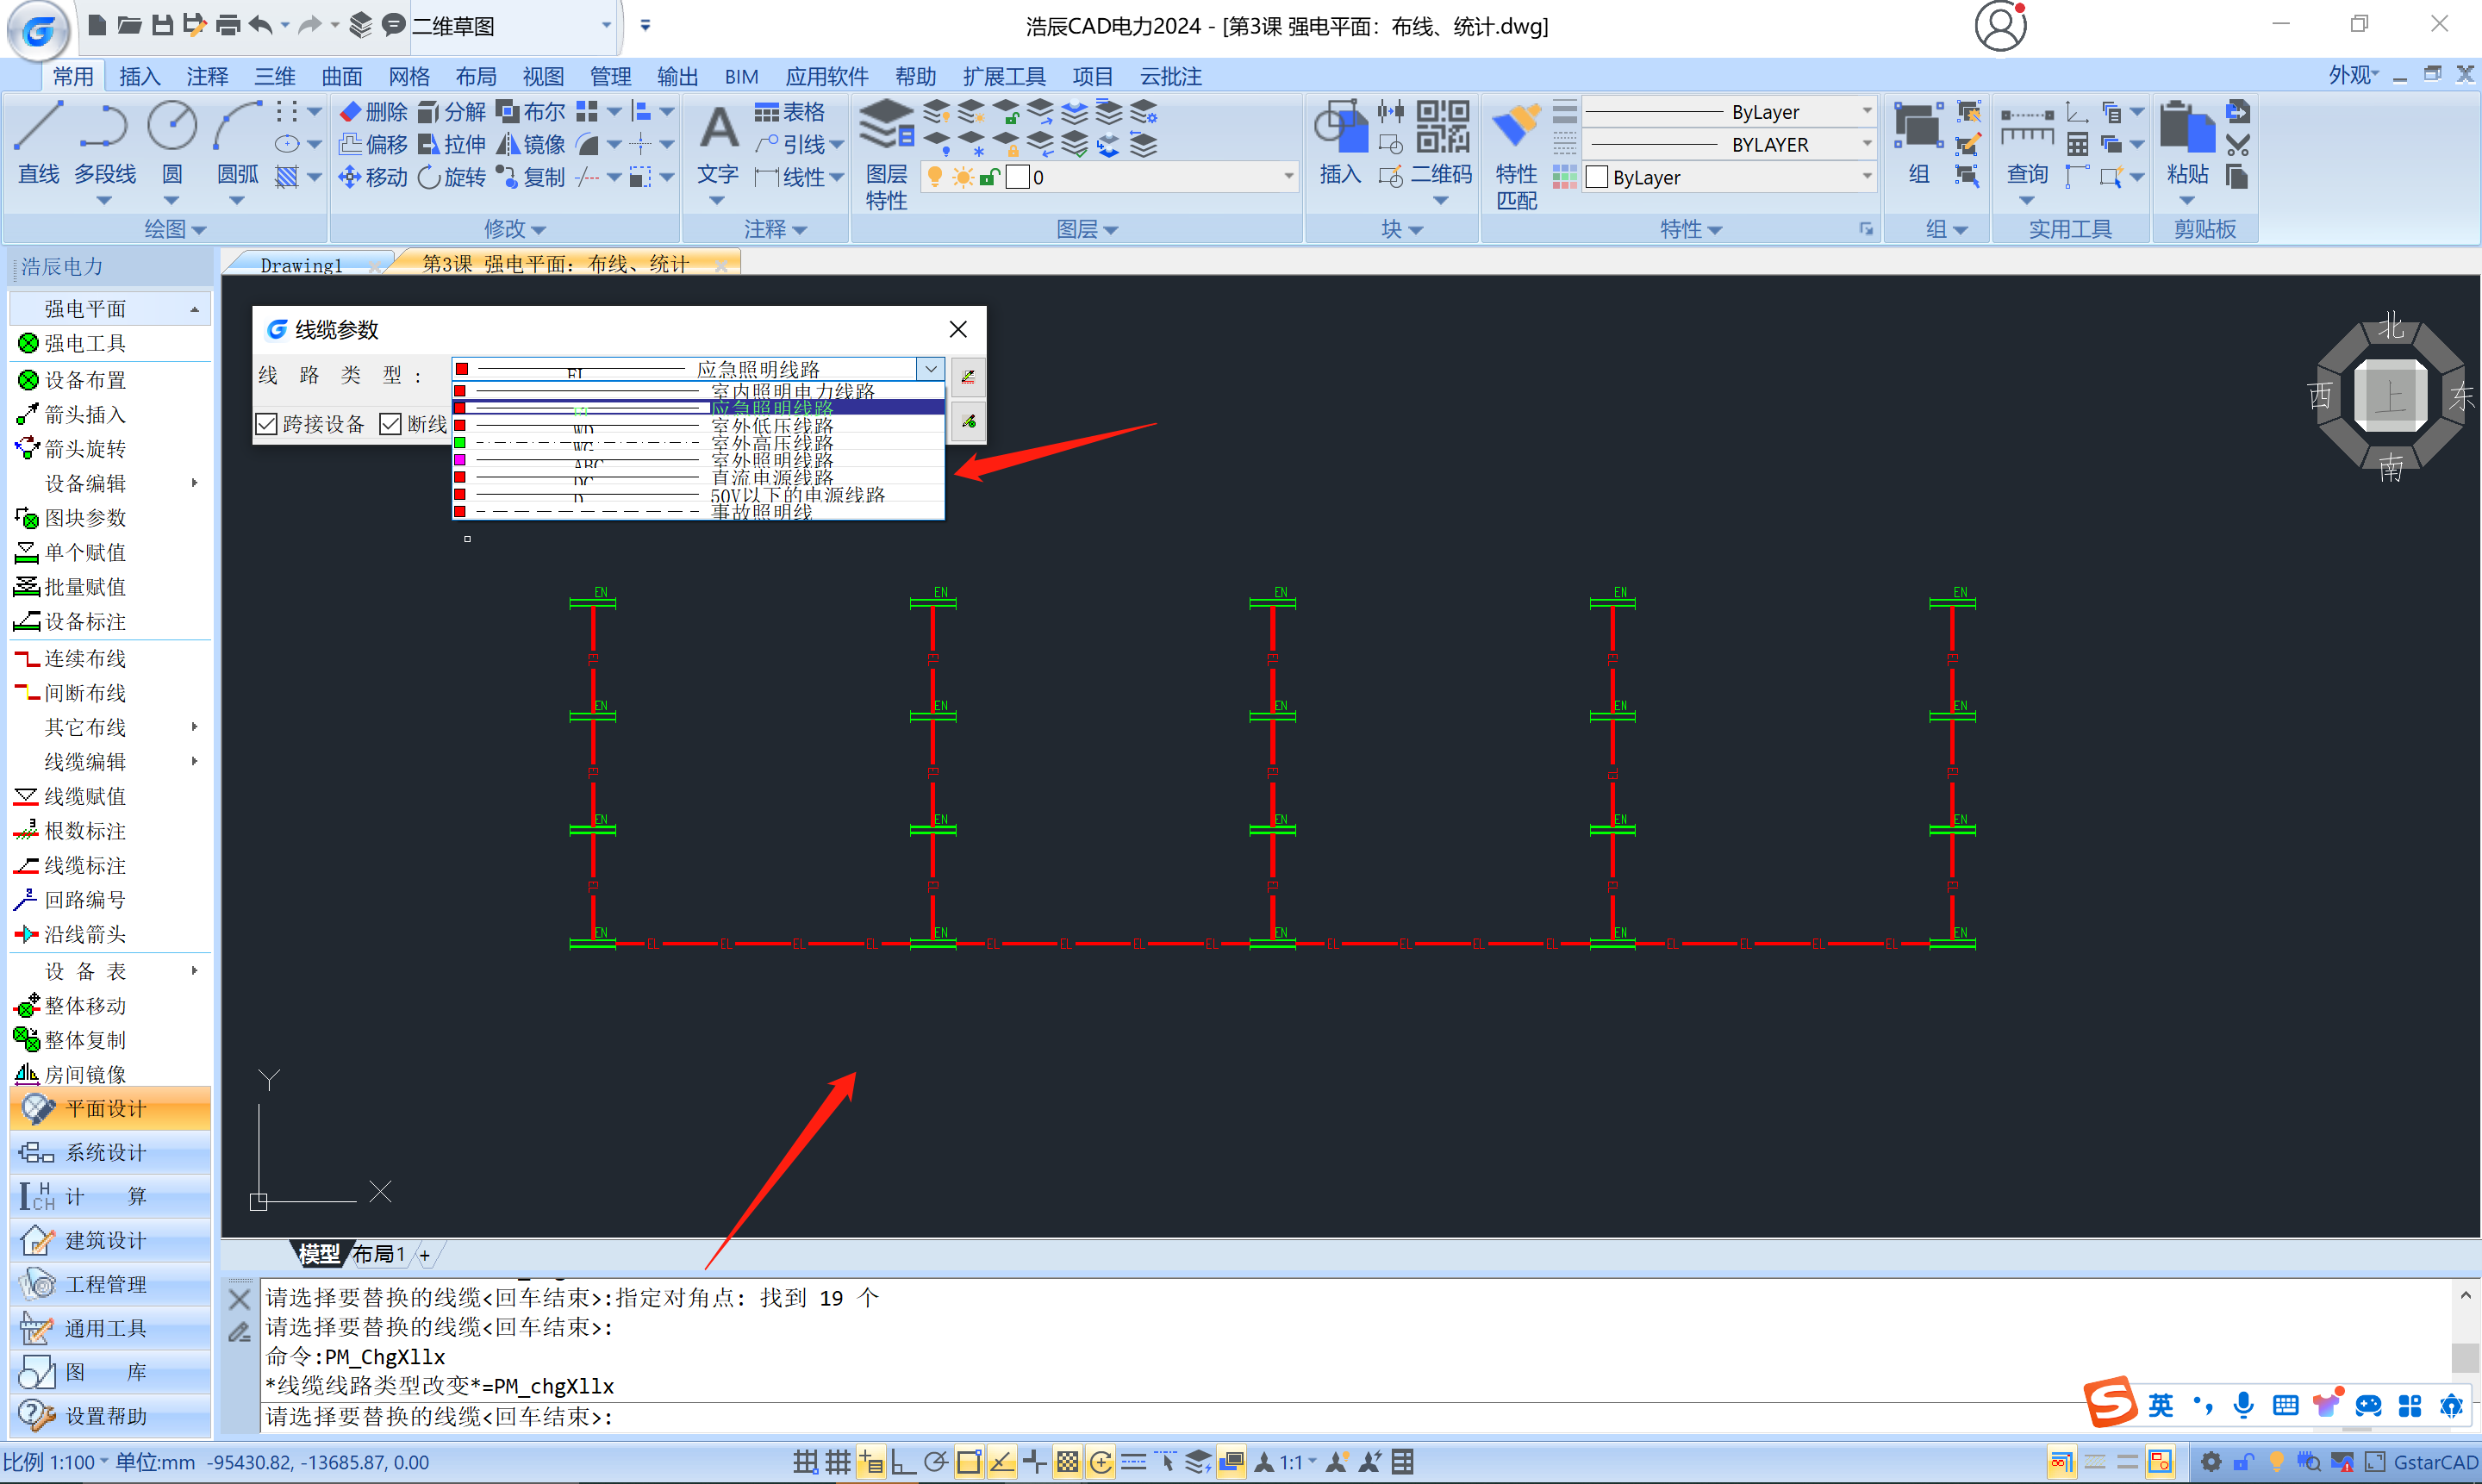Choose 室外低压线路 from the list

pos(771,426)
